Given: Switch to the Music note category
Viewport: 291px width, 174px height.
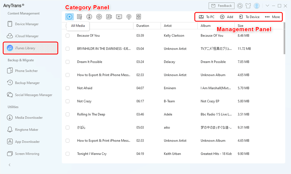Looking at the screenshot, I should (x=89, y=17).
